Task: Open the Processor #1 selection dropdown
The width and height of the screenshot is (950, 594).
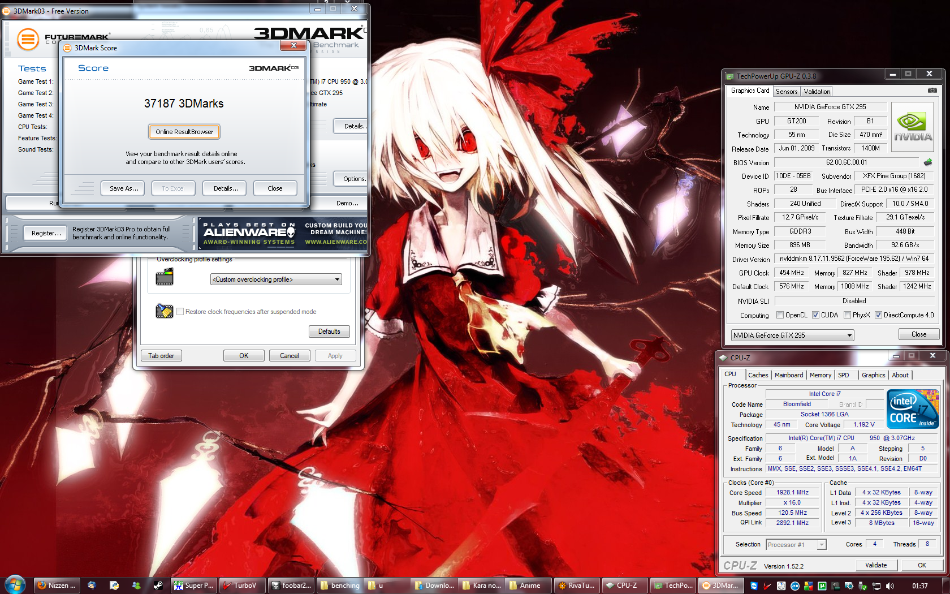Action: pos(796,545)
